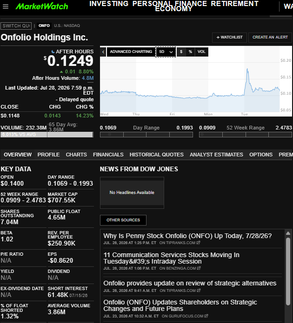Screen dimensions: 293x323
Task: Click the Other Sources button
Action: [x=123, y=220]
